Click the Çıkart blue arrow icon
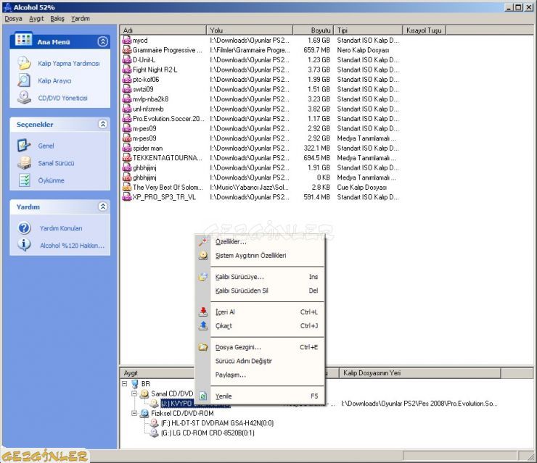This screenshot has height=463, width=537. [203, 325]
